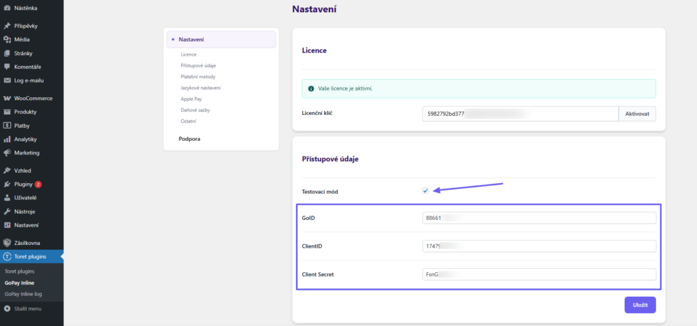Click the red Pluginy update badge
The width and height of the screenshot is (697, 326).
38,184
